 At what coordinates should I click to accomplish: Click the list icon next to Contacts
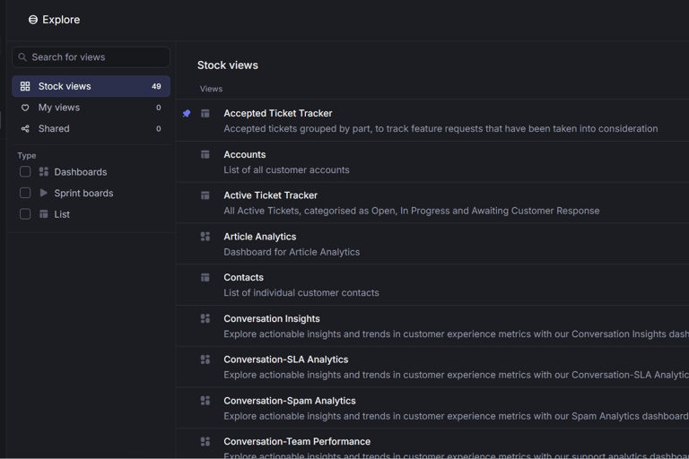[x=205, y=278]
